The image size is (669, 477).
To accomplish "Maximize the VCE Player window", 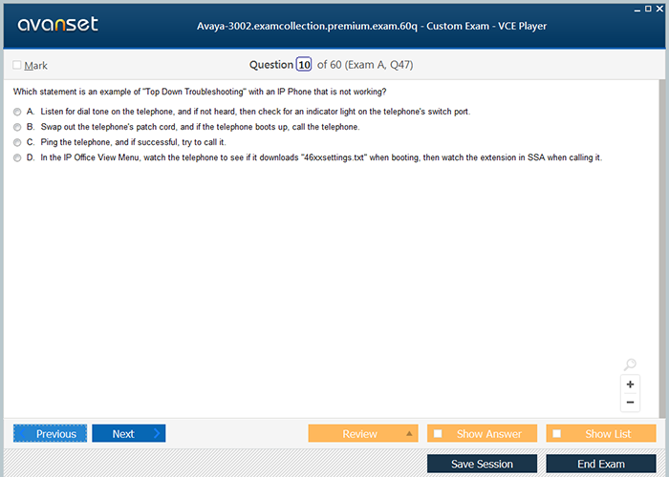I will [648, 8].
